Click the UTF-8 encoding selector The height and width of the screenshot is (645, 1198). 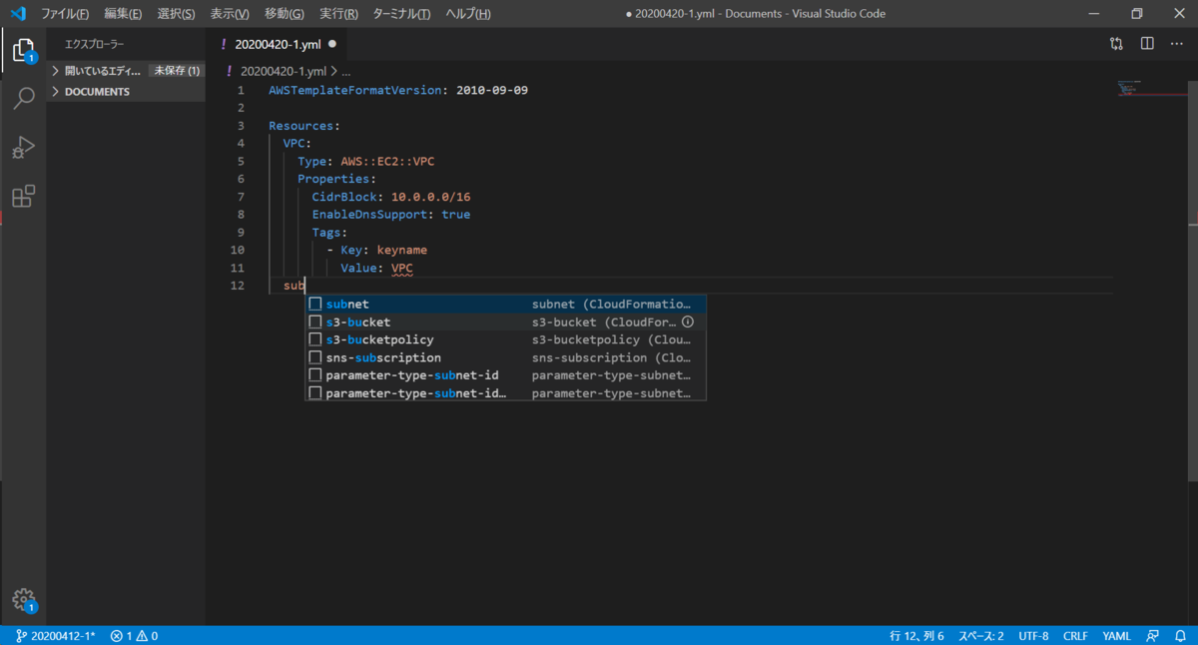[1033, 635]
